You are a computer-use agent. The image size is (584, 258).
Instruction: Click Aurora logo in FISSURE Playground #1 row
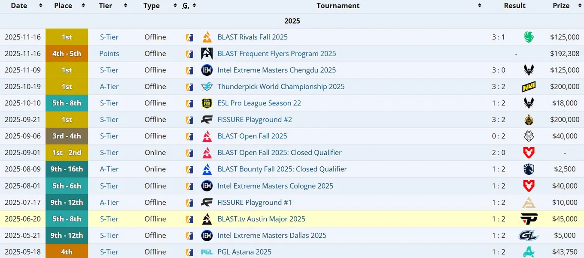(x=529, y=202)
